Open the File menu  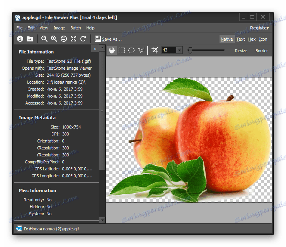19,28
